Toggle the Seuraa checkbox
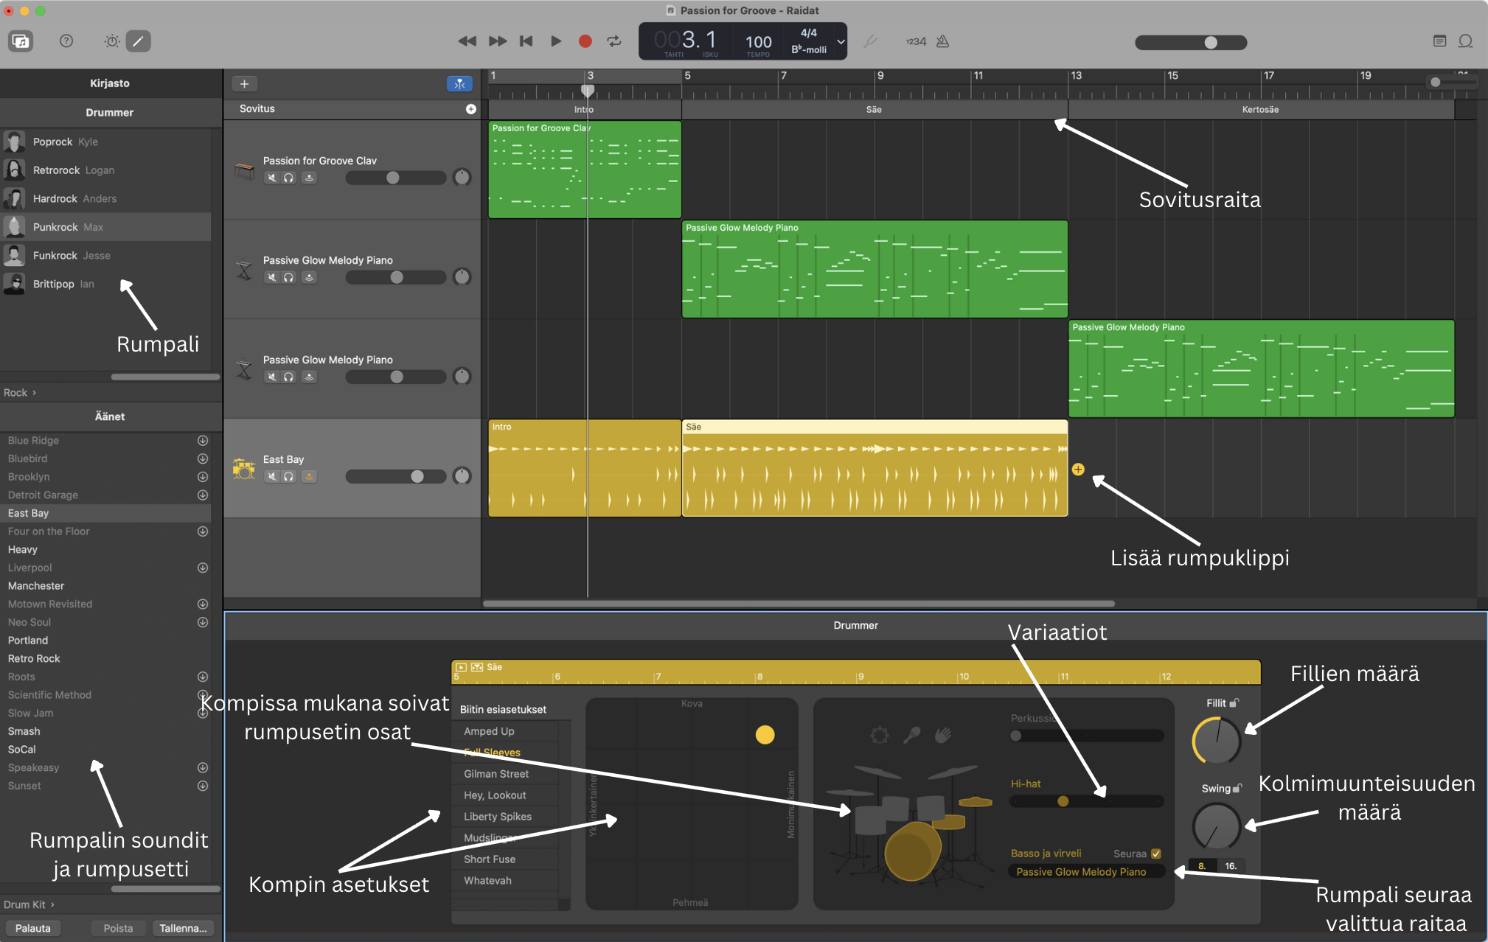 [x=1156, y=854]
